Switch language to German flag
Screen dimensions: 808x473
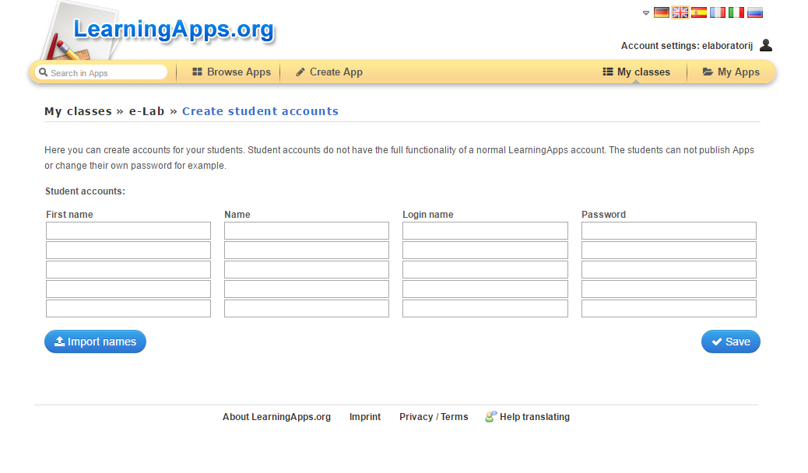(662, 12)
